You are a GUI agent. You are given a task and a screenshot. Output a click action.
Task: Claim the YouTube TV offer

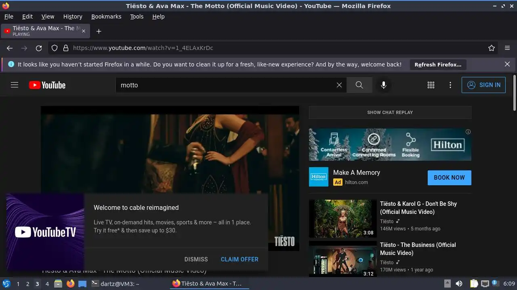coord(240,259)
